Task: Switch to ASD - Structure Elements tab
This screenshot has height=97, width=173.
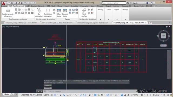Action: click(x=35, y=6)
